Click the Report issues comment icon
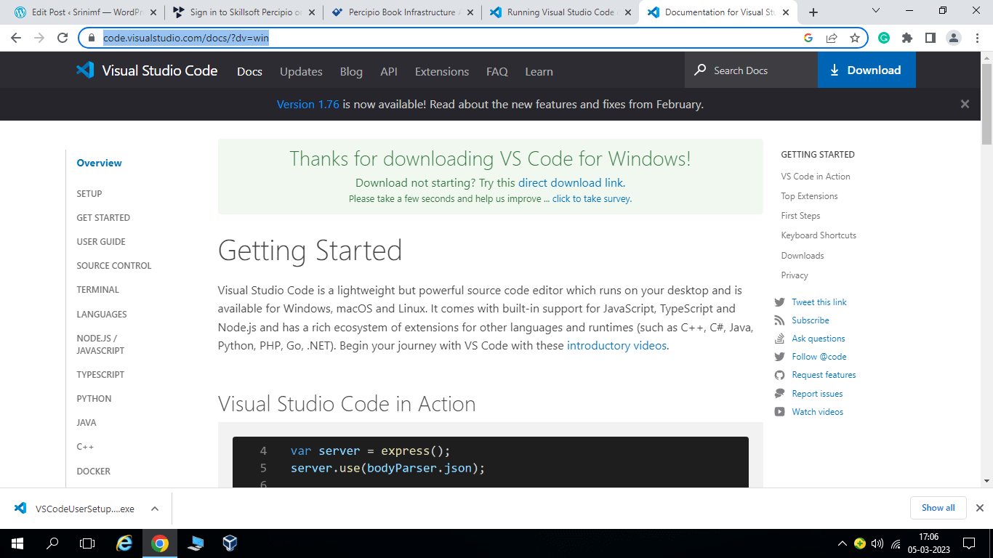993x558 pixels. (x=779, y=394)
